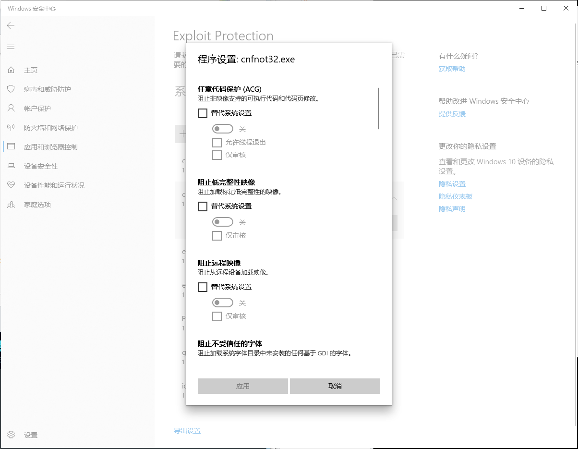Click the account protection person icon
Screen dimensions: 578x449
click(11, 109)
